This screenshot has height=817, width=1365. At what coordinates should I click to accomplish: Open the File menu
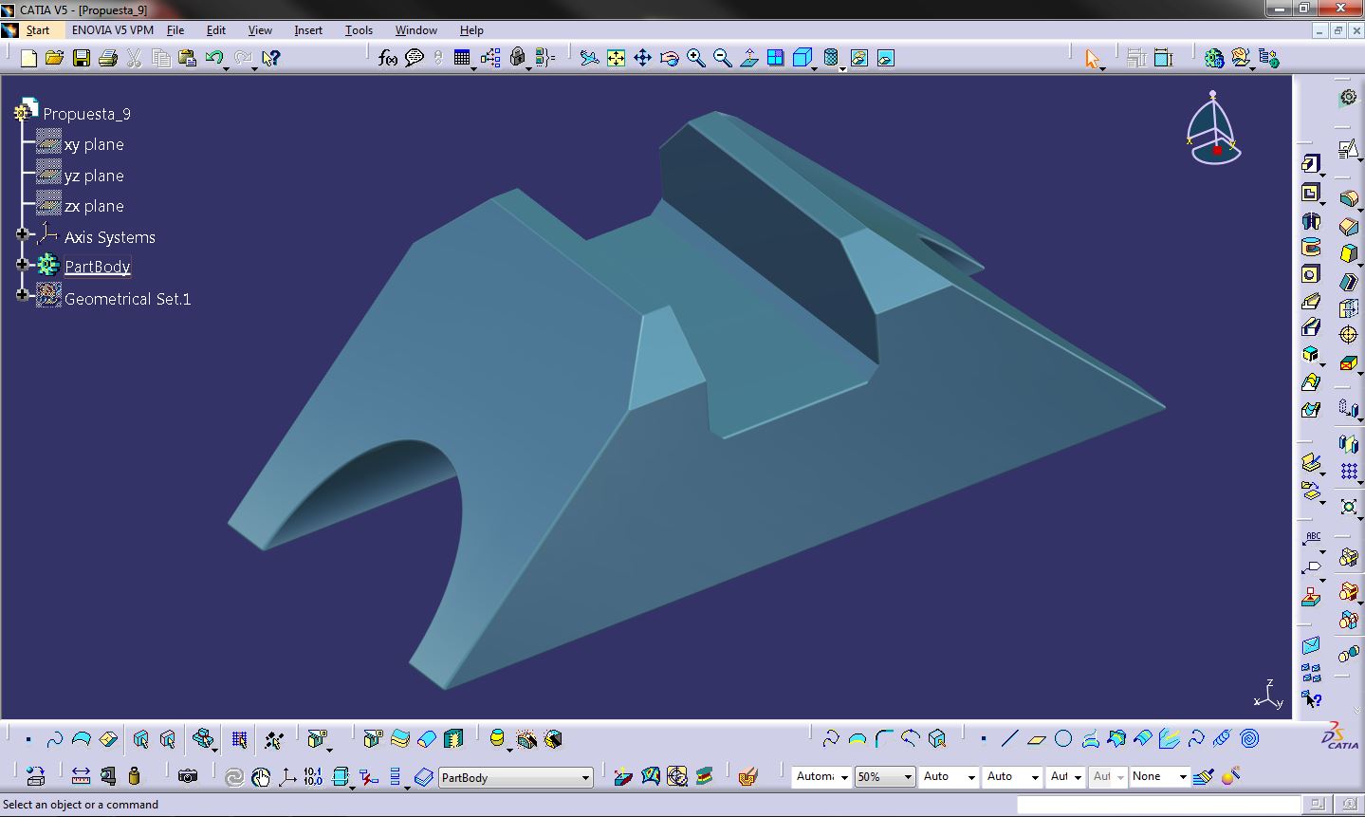[x=175, y=30]
